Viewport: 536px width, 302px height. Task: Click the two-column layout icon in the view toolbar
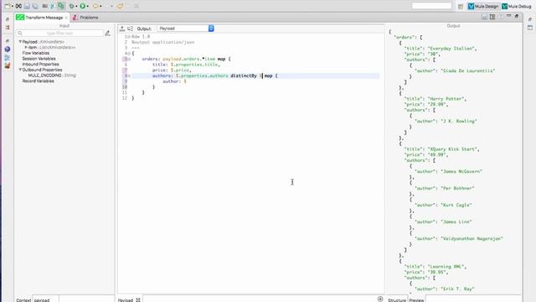click(492, 17)
